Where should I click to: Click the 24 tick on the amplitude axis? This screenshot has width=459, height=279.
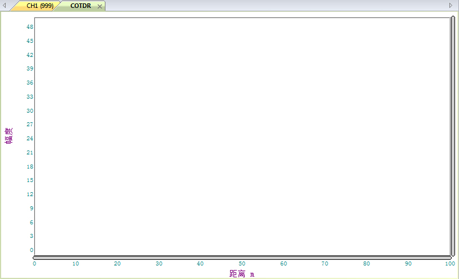30,139
